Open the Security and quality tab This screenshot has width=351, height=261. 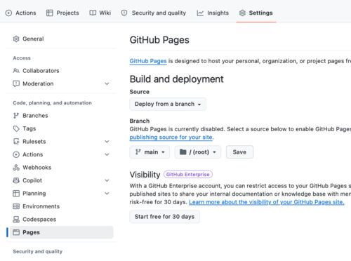pos(154,13)
